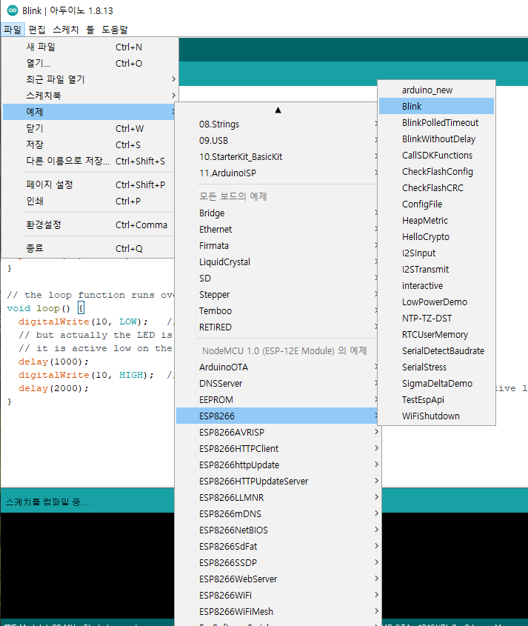Open the 스케치 menu

pos(66,30)
